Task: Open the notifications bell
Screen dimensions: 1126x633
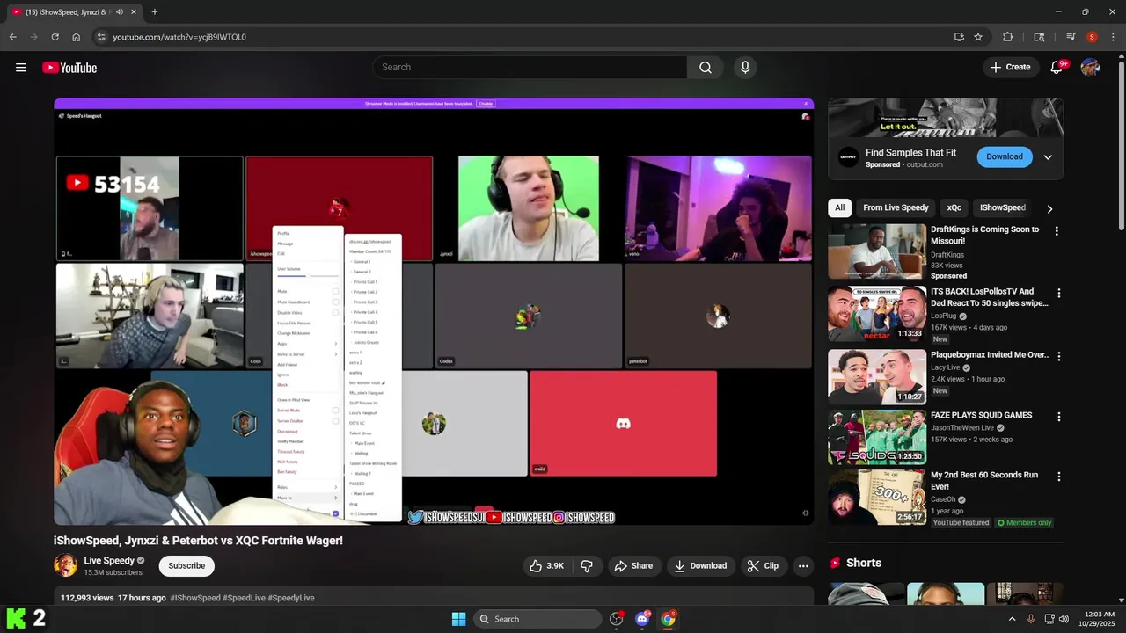Action: coord(1057,68)
